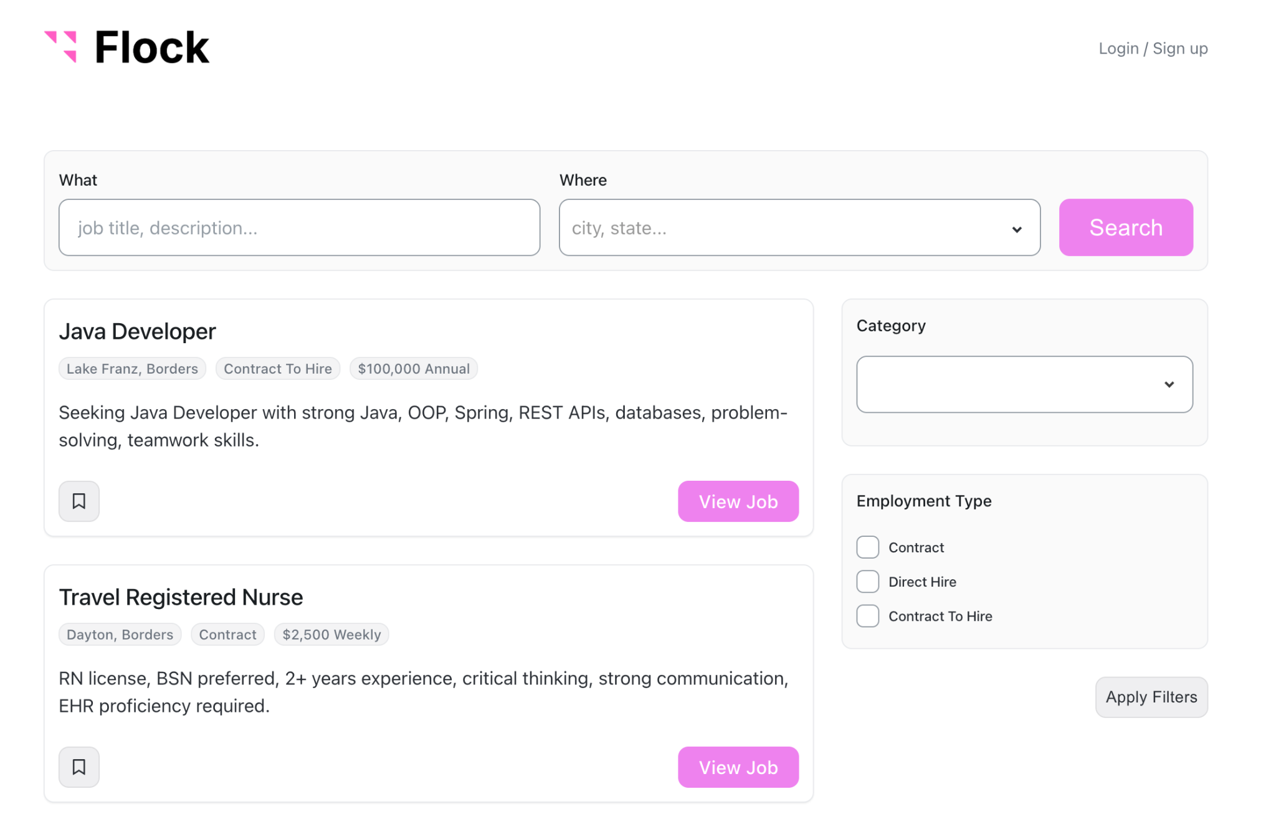Check the Direct Hire checkbox
1276x827 pixels.
(867, 582)
